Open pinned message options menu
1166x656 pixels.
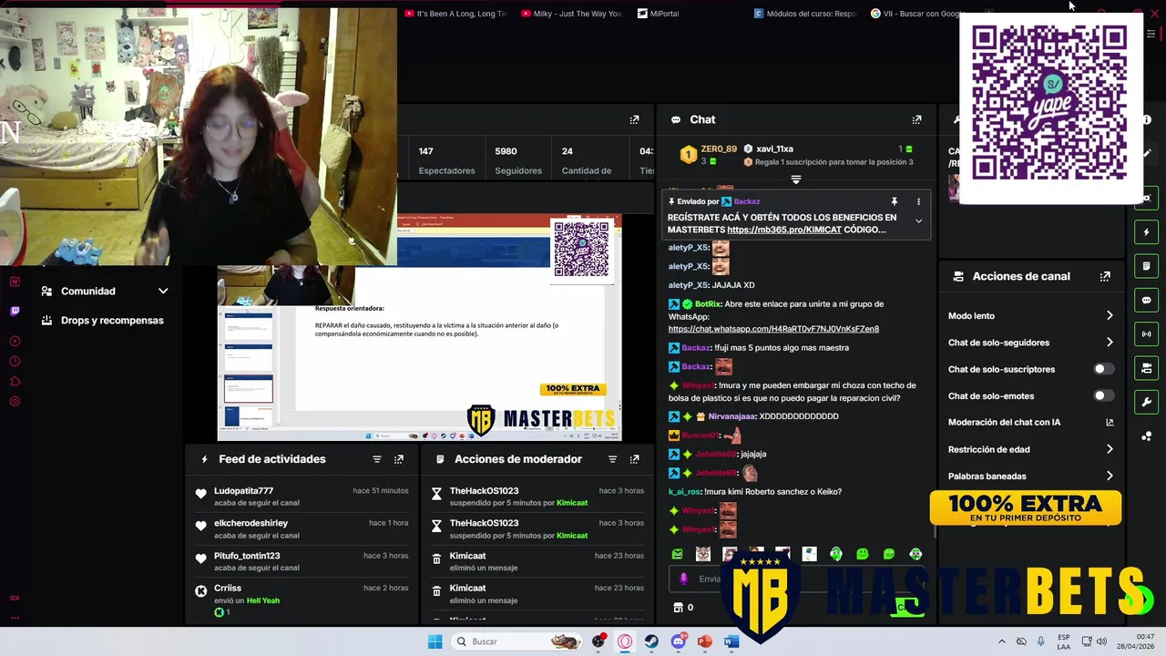[x=918, y=201]
